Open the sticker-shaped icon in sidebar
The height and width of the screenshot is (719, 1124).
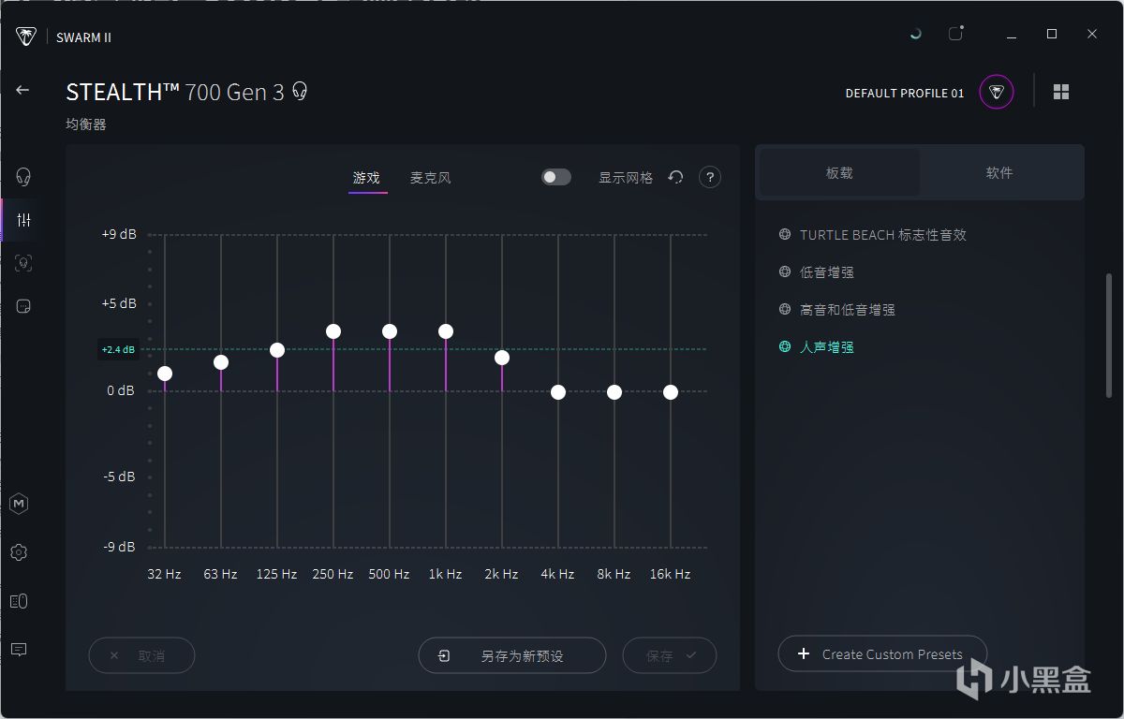23,306
